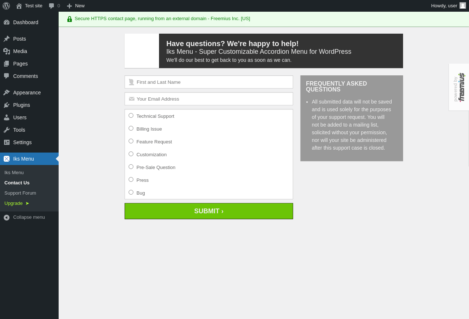Click the Pre-Sale Question label text
Screen dimensions: 469x319
tap(156, 168)
